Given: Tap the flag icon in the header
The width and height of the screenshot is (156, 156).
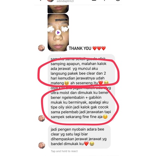Looking at the screenshot, I should 105,0.
